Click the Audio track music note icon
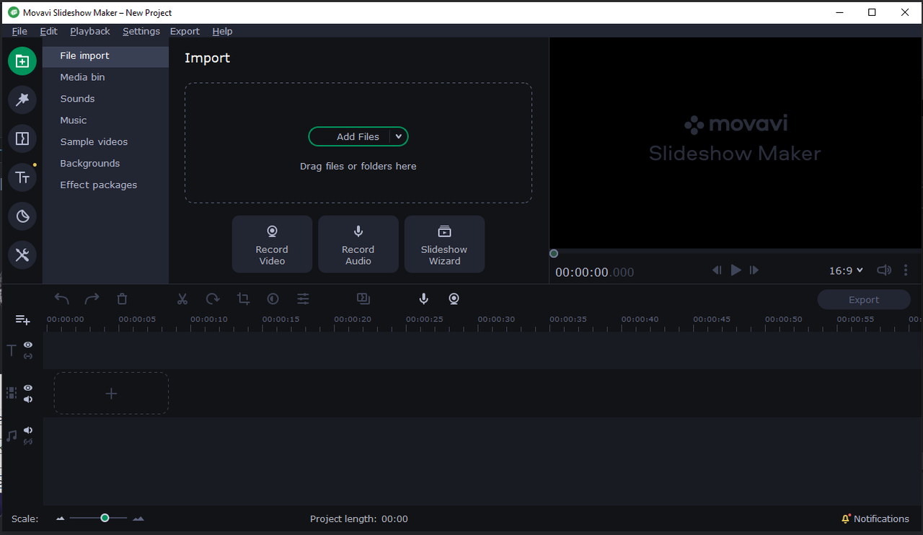The height and width of the screenshot is (535, 923). [x=12, y=435]
